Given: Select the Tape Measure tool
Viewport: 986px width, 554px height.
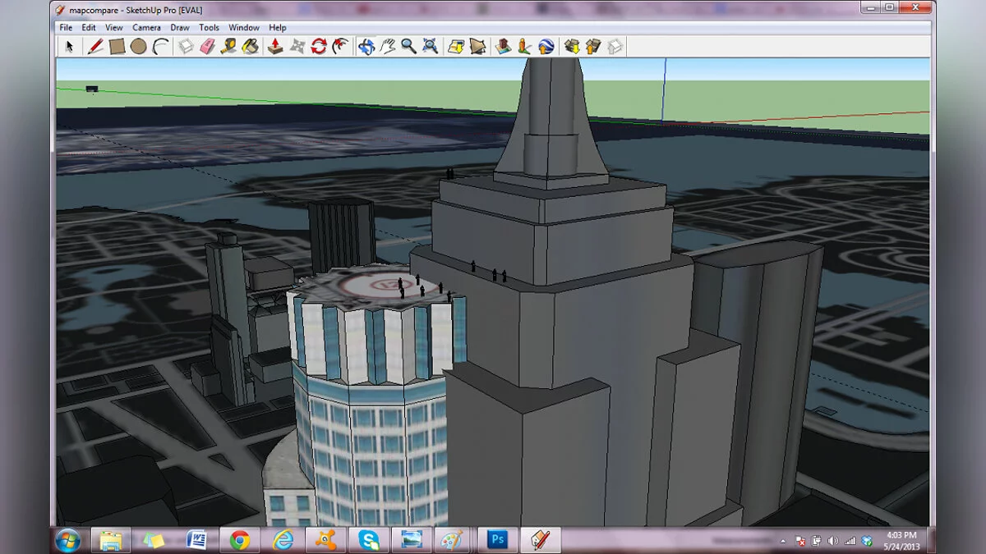Looking at the screenshot, I should [228, 47].
